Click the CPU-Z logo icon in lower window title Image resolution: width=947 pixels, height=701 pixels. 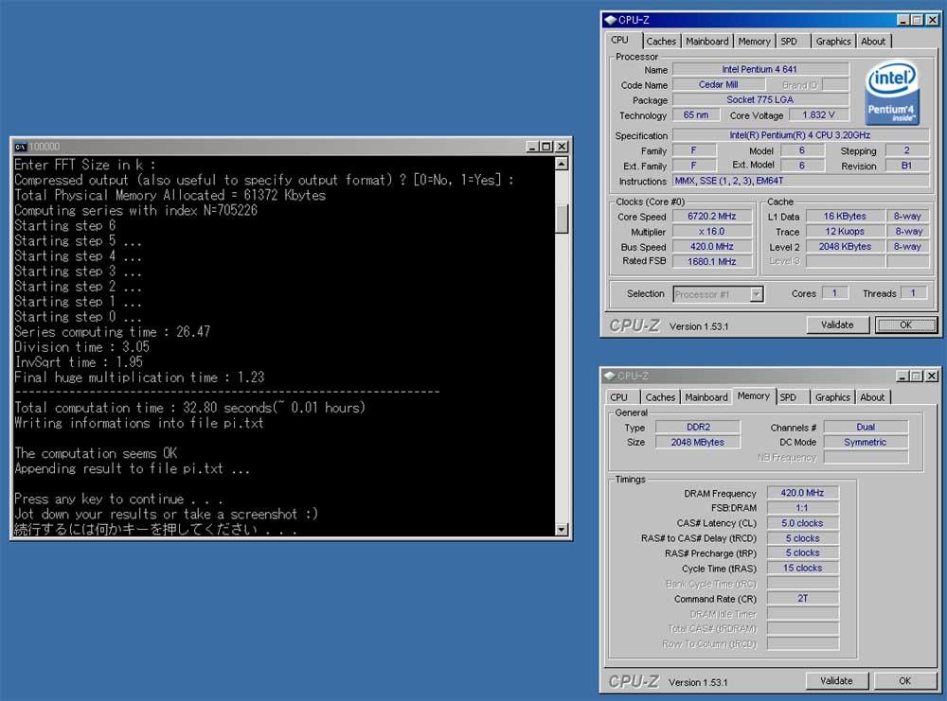click(609, 376)
